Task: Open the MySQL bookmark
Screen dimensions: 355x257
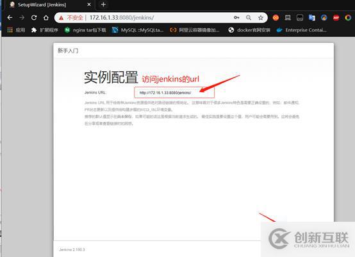Action: pyautogui.click(x=138, y=30)
